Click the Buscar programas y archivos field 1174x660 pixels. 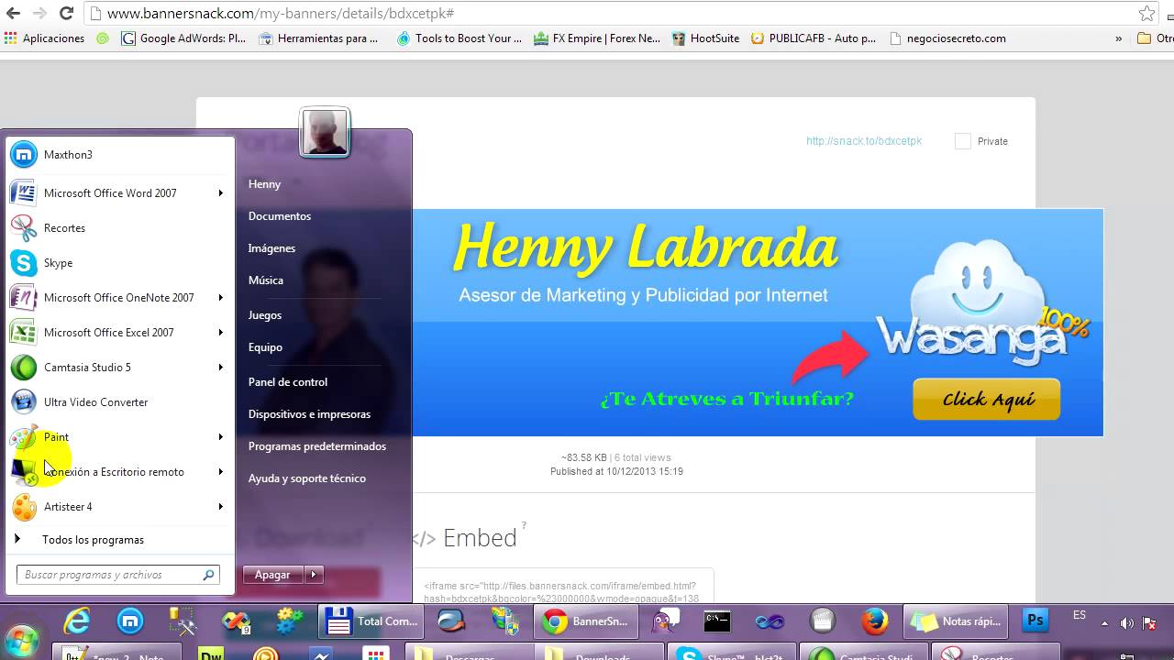tap(118, 575)
